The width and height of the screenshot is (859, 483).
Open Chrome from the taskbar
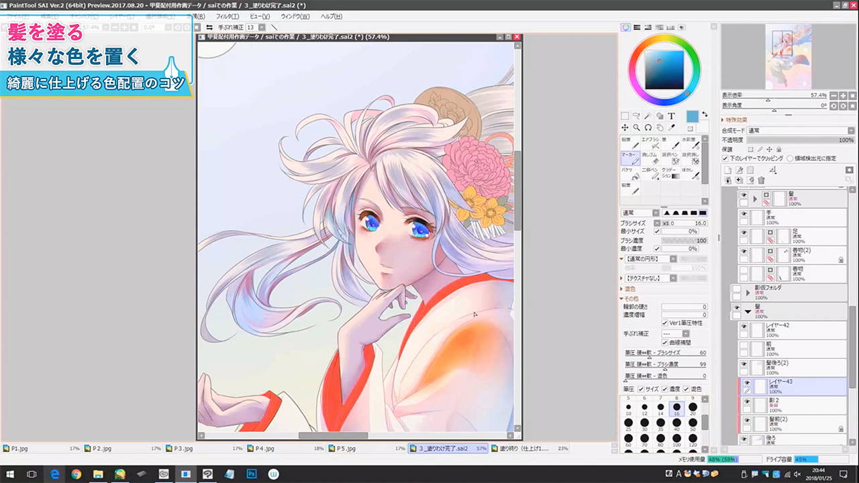pyautogui.click(x=76, y=474)
